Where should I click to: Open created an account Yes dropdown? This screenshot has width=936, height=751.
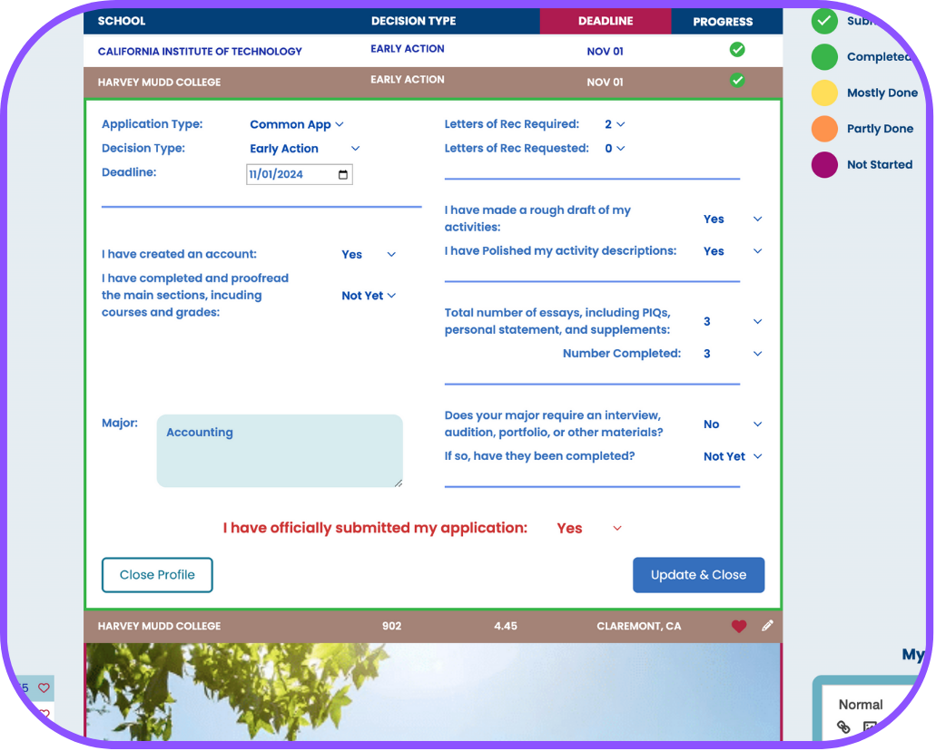[x=369, y=255]
